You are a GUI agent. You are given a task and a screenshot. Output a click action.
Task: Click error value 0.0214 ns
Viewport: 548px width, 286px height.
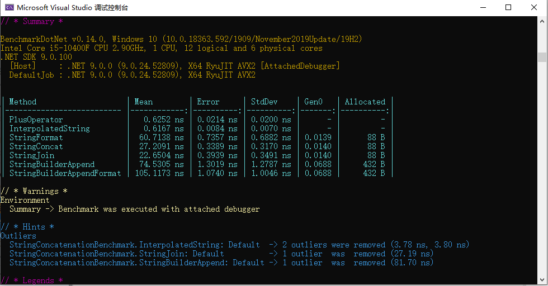(x=218, y=120)
